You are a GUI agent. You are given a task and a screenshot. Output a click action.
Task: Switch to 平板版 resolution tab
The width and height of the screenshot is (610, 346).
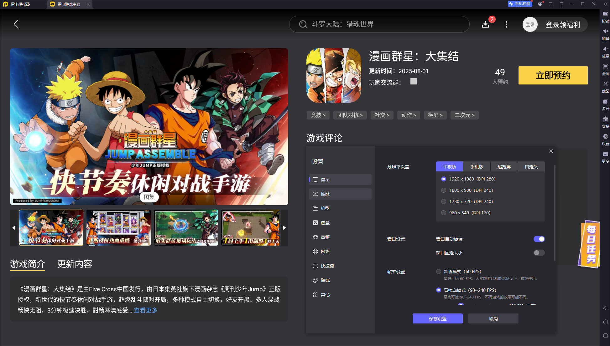(x=450, y=167)
